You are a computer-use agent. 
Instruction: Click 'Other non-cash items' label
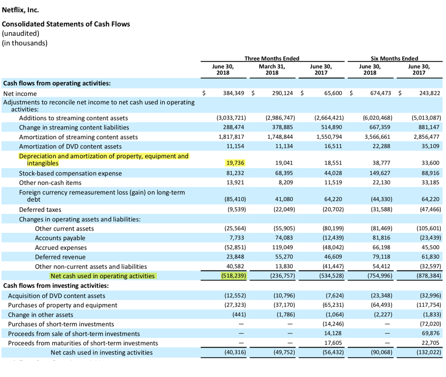50,183
